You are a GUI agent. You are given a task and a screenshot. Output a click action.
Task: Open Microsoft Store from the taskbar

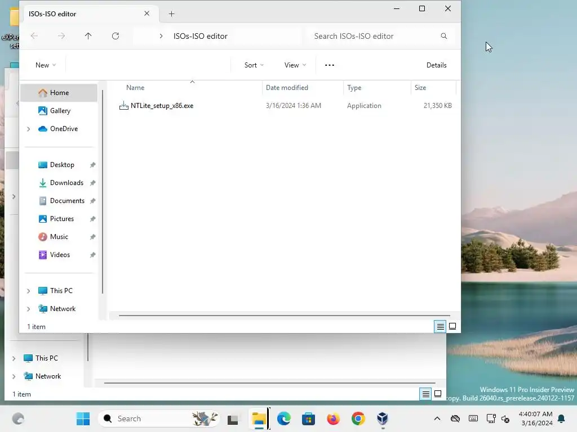(x=308, y=418)
